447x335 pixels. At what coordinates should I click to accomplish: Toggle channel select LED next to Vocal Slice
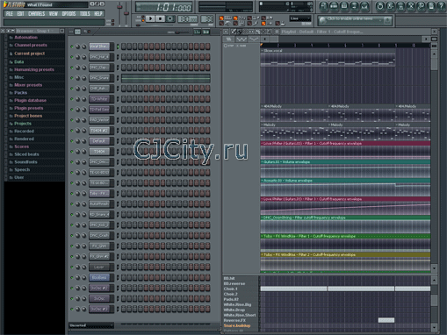coord(118,46)
